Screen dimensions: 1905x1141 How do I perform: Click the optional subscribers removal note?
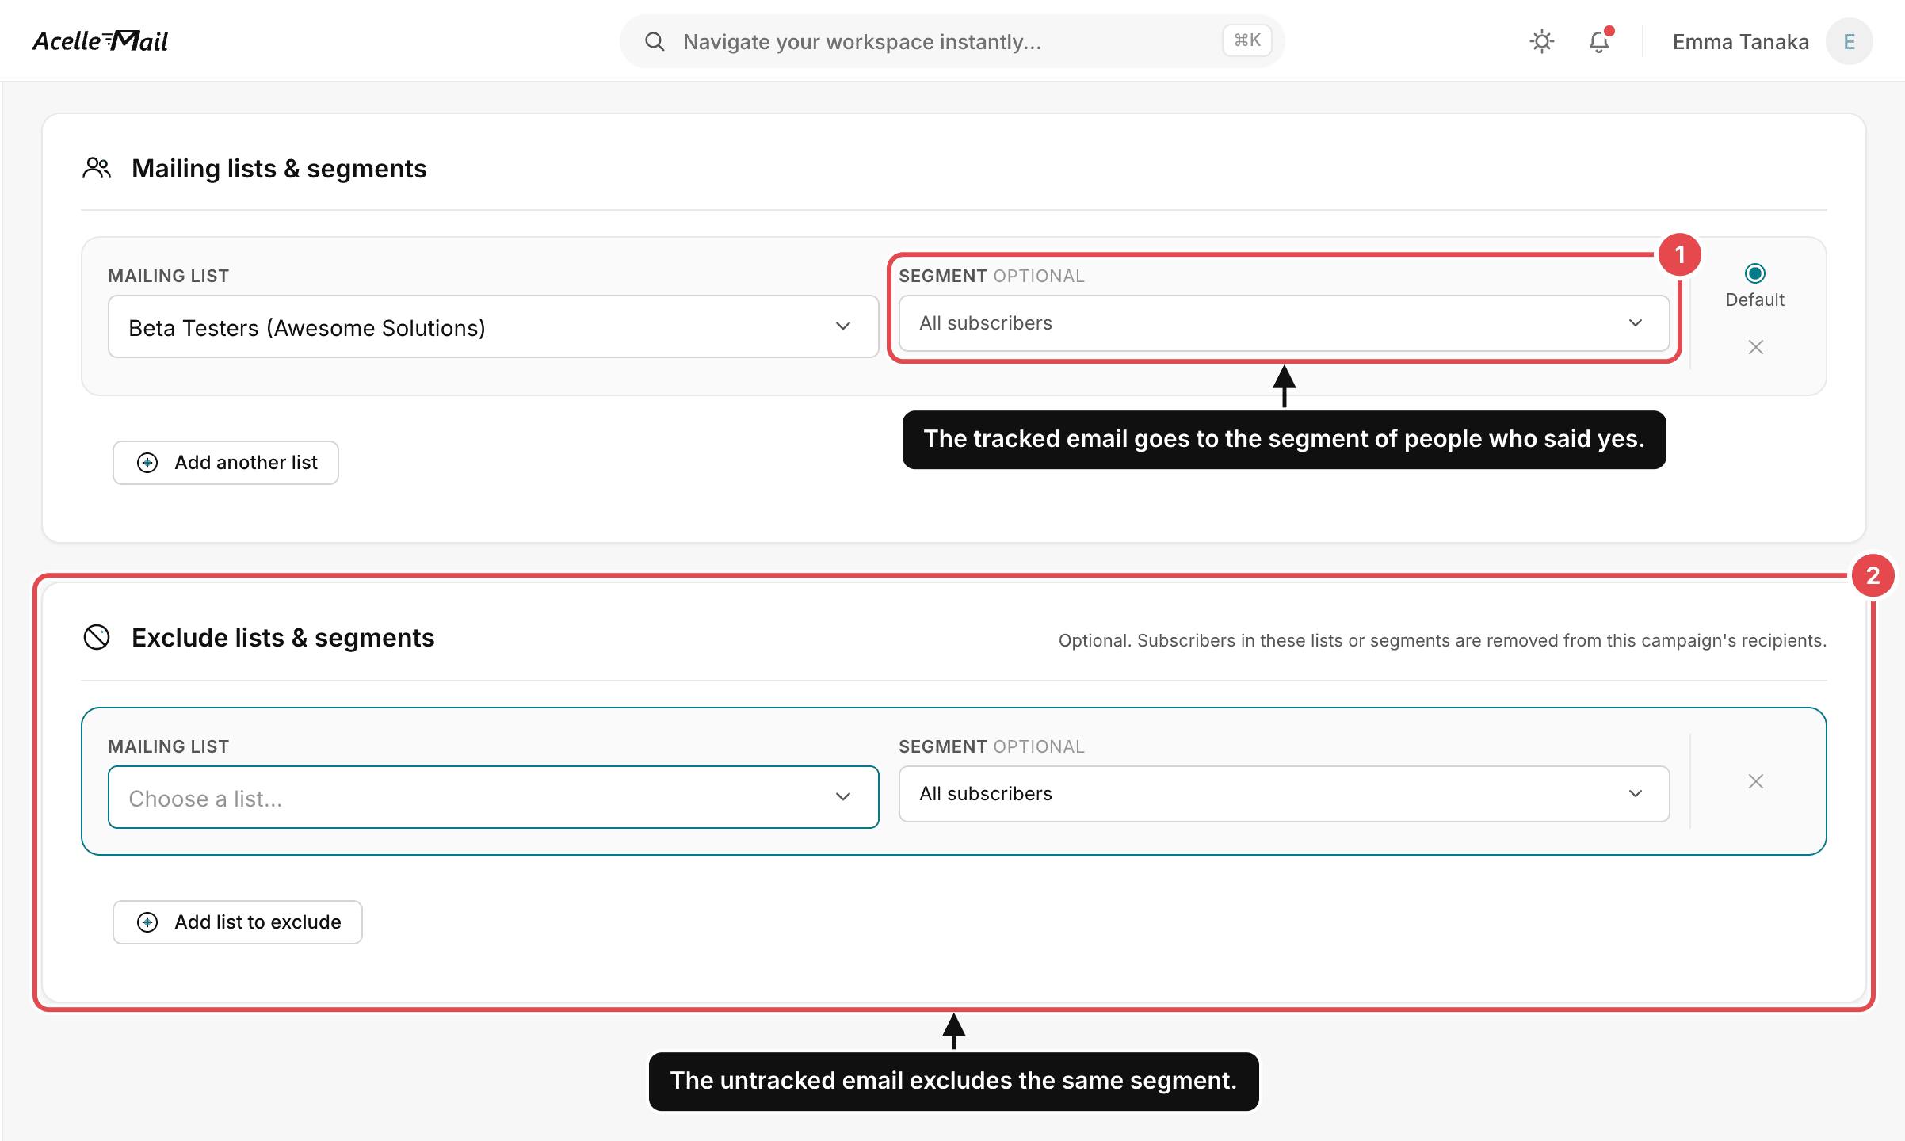(1442, 640)
